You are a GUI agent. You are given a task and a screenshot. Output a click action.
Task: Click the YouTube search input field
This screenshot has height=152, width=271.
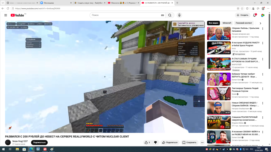pos(125,15)
